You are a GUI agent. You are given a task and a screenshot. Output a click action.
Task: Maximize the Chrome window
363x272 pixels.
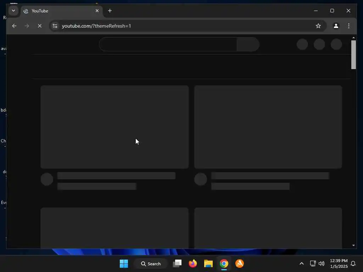pos(332,11)
